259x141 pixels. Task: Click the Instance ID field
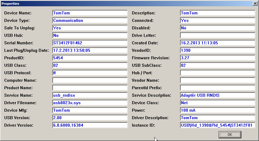218,125
